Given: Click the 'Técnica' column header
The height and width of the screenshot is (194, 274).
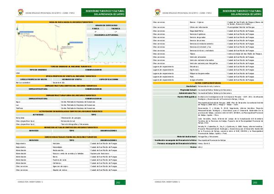Looking at the screenshot, I should pos(116,28).
